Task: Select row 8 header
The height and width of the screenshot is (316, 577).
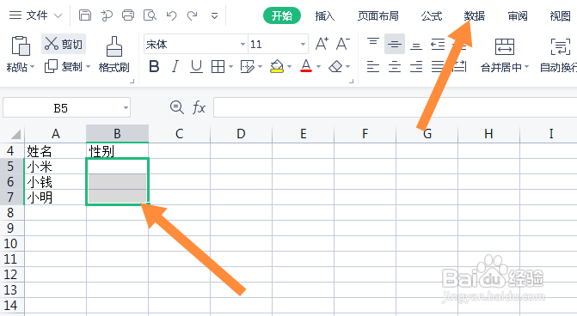Action: pos(12,213)
